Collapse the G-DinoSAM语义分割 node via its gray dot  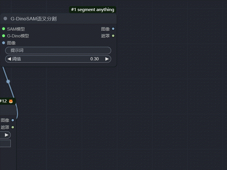(5, 18)
